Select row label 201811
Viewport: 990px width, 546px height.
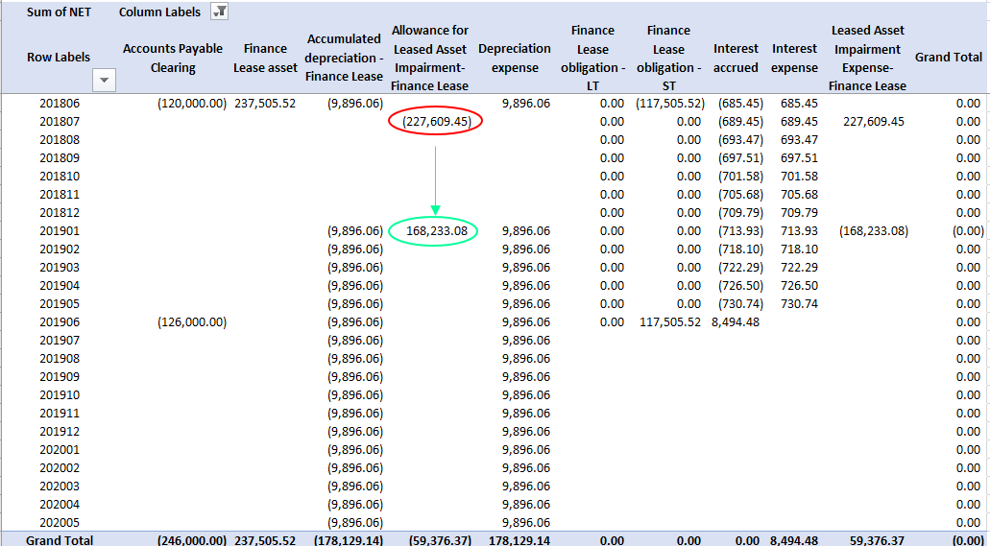60,195
